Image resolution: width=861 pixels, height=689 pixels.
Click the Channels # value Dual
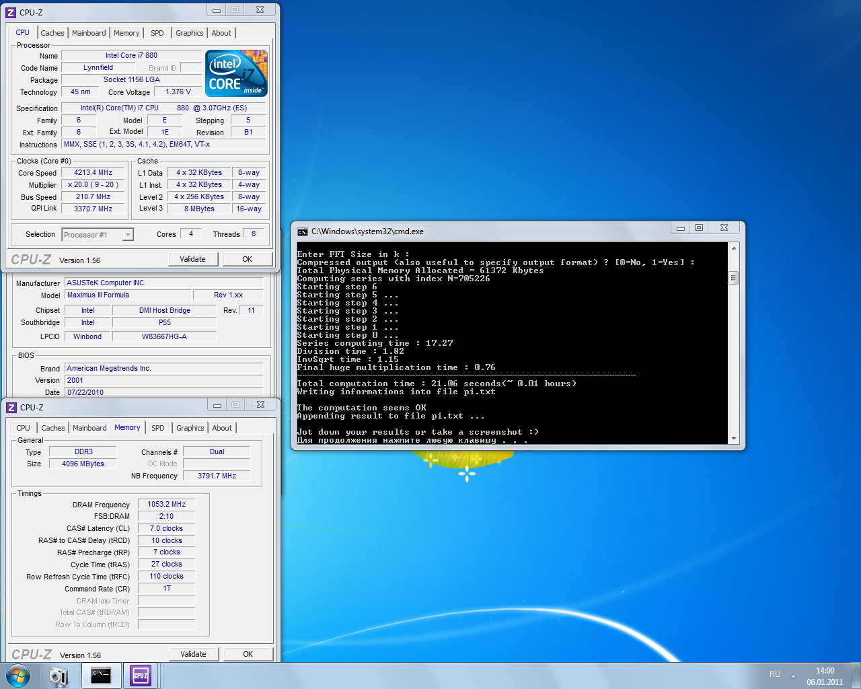pyautogui.click(x=217, y=451)
